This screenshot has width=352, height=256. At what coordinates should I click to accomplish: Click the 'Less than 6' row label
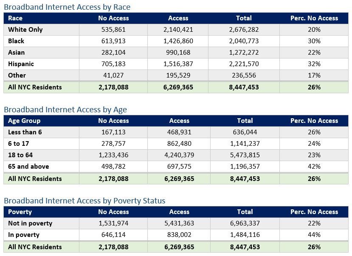coord(25,132)
